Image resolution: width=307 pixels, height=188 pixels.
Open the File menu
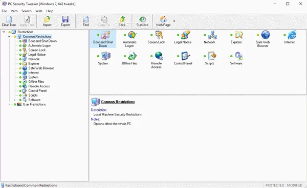point(4,11)
